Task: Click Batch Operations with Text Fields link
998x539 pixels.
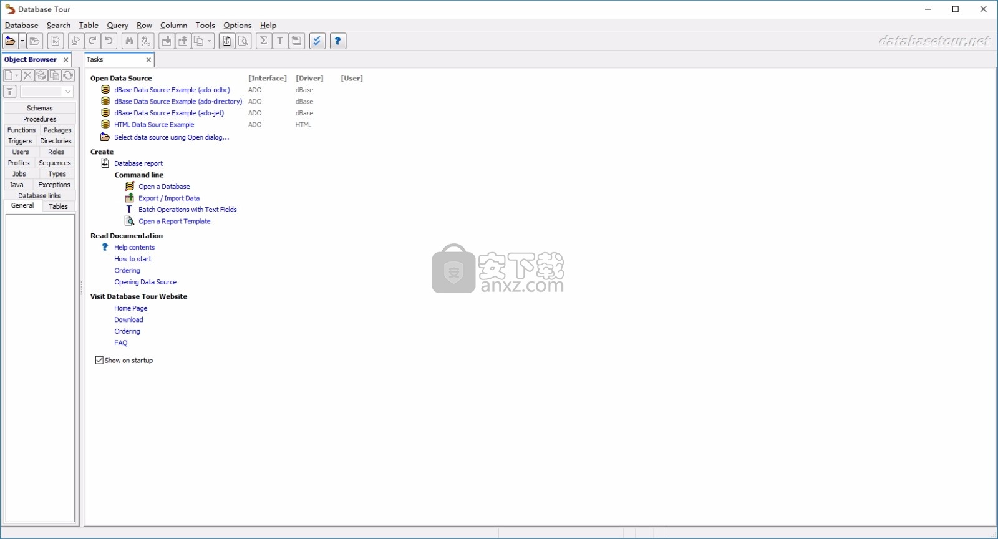Action: pyautogui.click(x=188, y=210)
